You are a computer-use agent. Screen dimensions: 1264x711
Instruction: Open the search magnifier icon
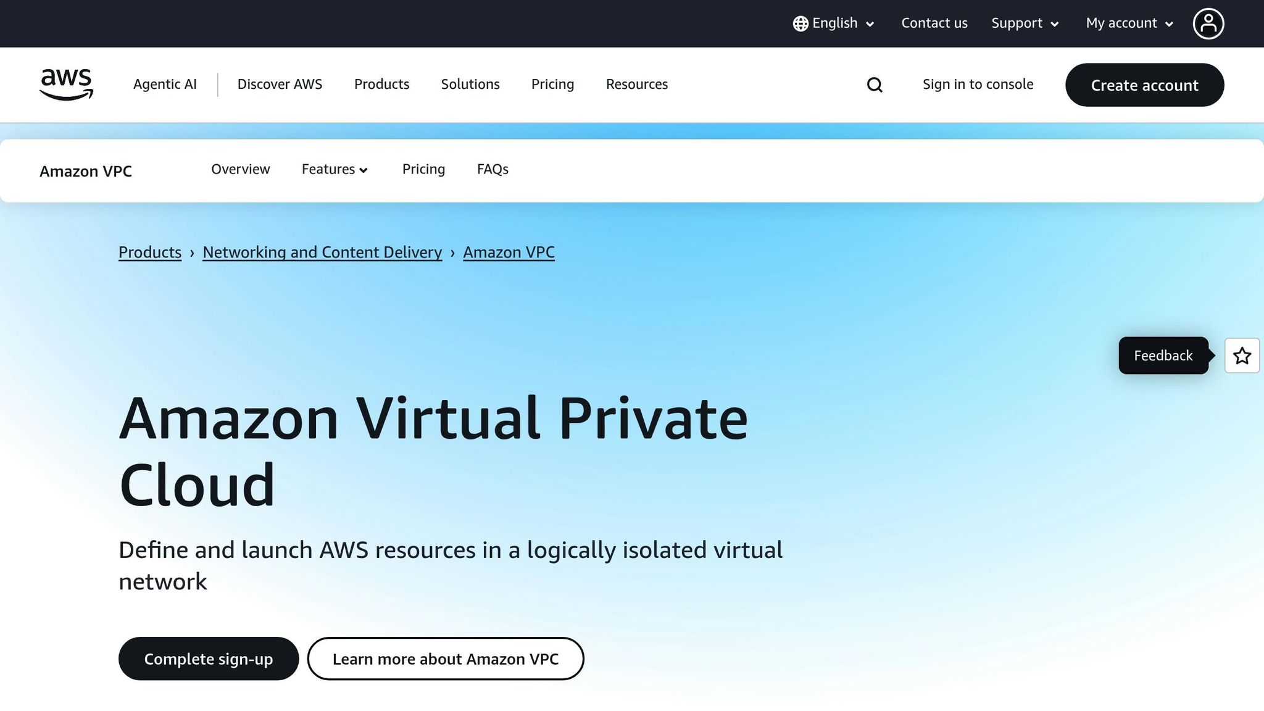tap(875, 85)
